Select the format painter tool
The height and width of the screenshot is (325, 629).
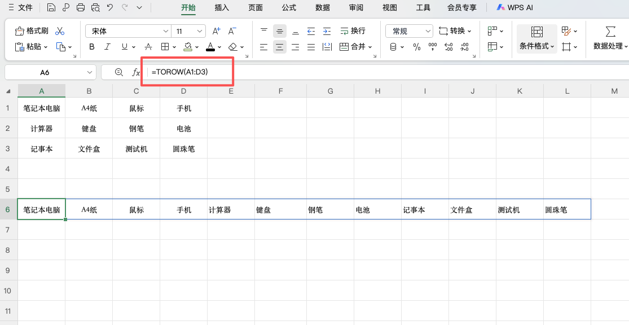(31, 30)
